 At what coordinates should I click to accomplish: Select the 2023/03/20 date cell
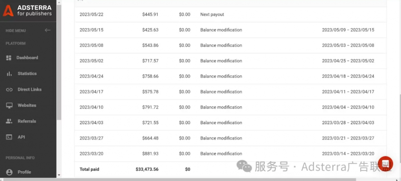(92, 154)
